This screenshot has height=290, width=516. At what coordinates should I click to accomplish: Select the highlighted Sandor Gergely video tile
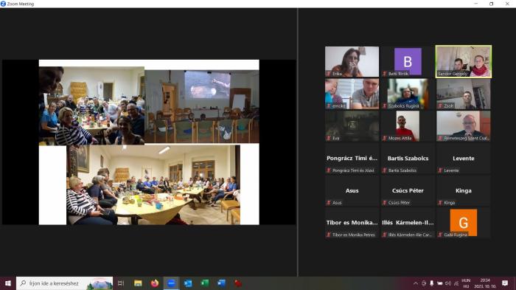(x=464, y=62)
